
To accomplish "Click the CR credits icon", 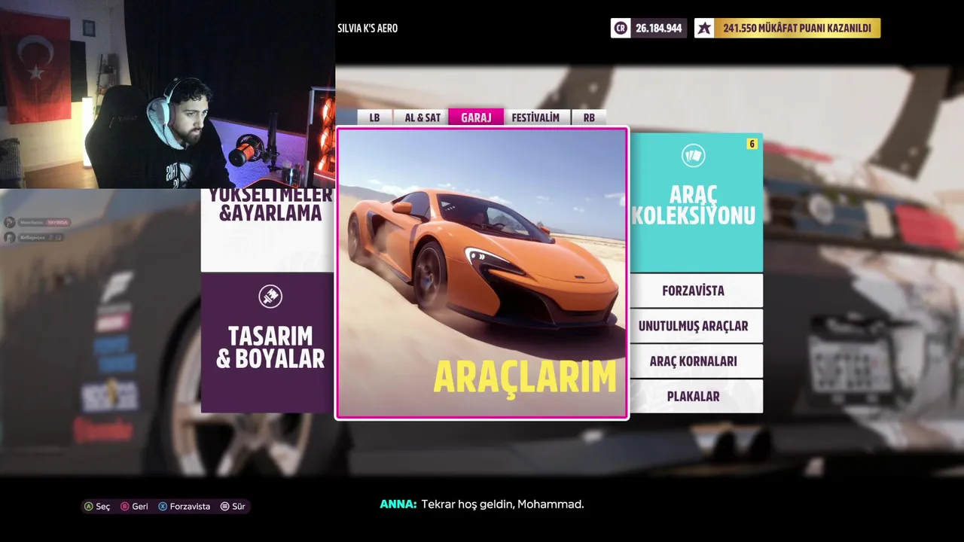I will tap(621, 29).
